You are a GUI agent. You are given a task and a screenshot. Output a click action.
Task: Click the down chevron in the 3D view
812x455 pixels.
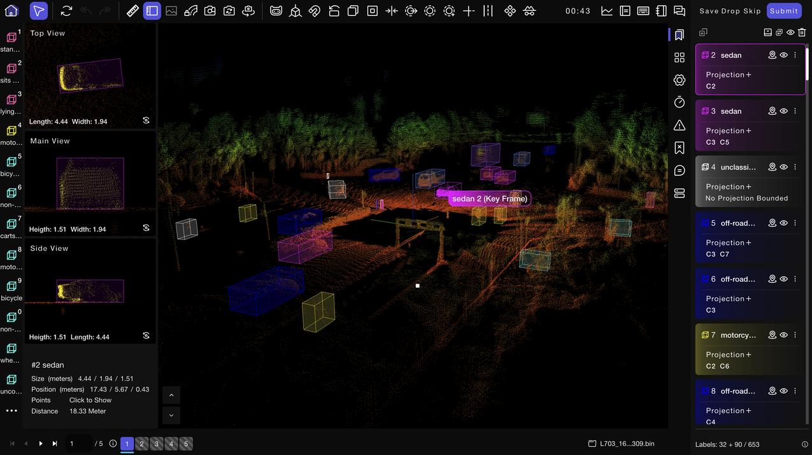coord(171,416)
